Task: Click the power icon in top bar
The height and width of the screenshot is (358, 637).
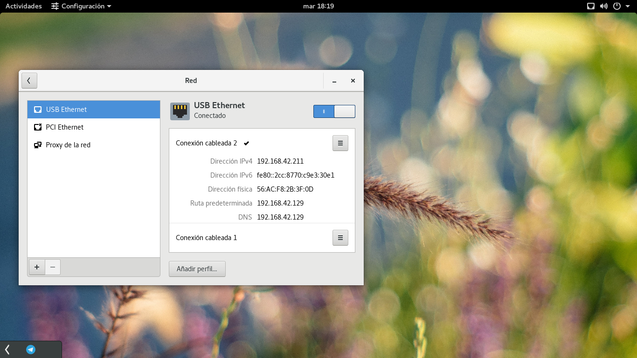Action: pos(617,6)
